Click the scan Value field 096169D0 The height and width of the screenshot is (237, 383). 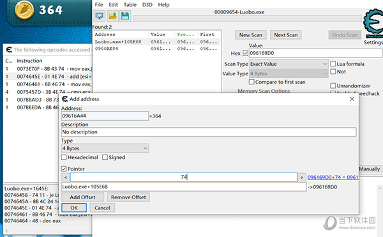click(315, 53)
